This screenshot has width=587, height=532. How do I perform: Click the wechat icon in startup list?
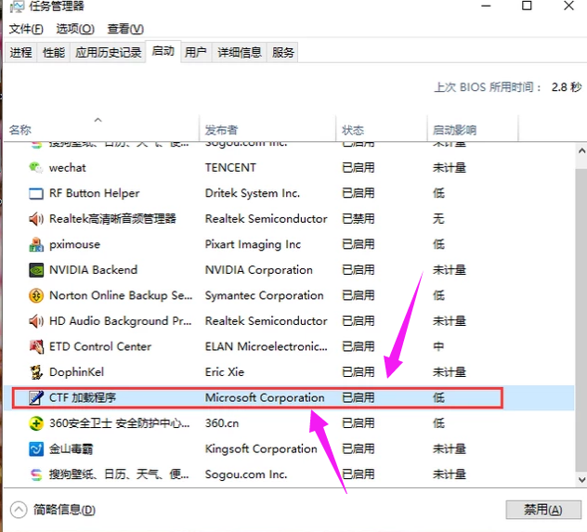(x=36, y=168)
